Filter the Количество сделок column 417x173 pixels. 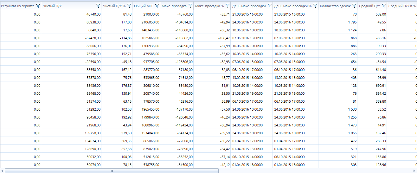point(354,6)
